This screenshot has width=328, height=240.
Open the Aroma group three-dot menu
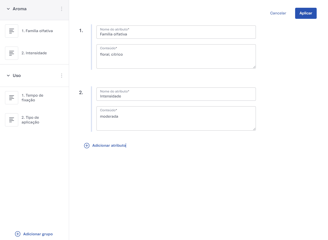click(x=61, y=9)
